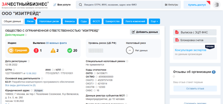
Task: Click info icon beside ОКТМО code
Action: pos(97,77)
